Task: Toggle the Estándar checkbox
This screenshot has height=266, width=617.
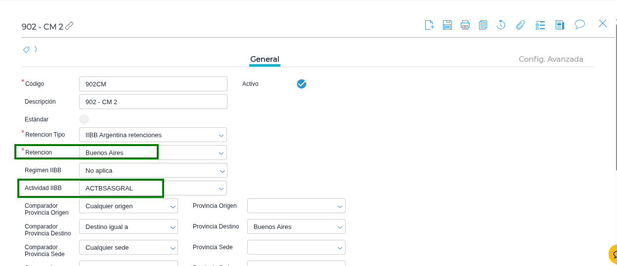Action: (84, 119)
